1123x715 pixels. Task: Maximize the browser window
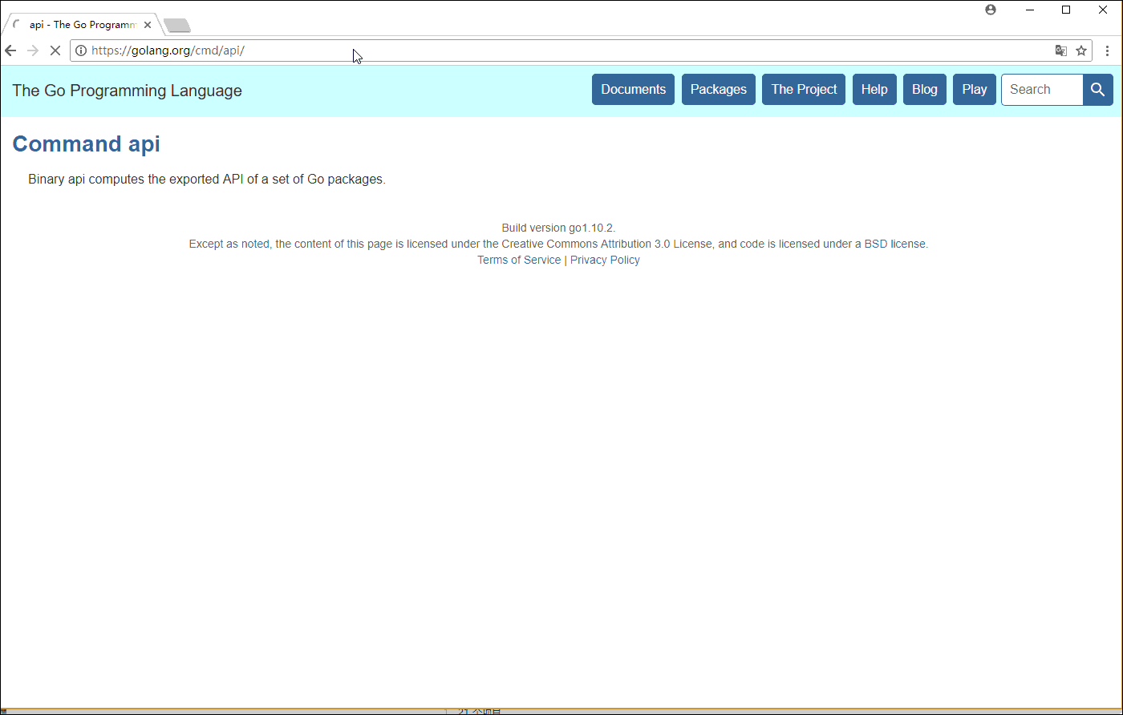click(1066, 10)
